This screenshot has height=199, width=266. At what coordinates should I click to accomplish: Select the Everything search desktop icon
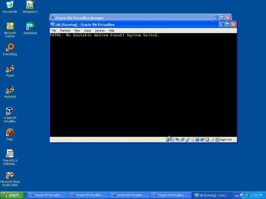pyautogui.click(x=10, y=49)
